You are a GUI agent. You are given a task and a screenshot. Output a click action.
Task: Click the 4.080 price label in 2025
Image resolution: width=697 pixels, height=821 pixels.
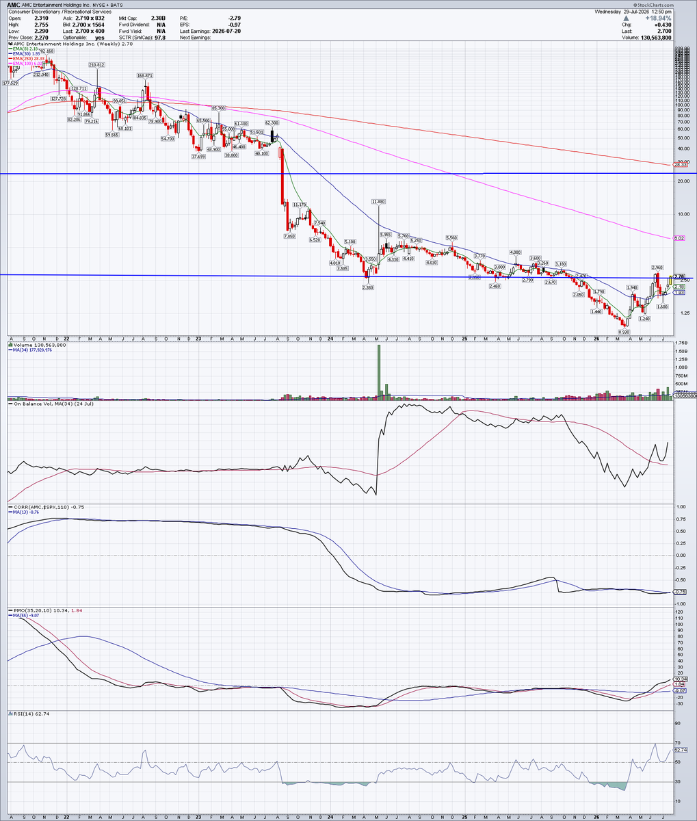(x=516, y=252)
